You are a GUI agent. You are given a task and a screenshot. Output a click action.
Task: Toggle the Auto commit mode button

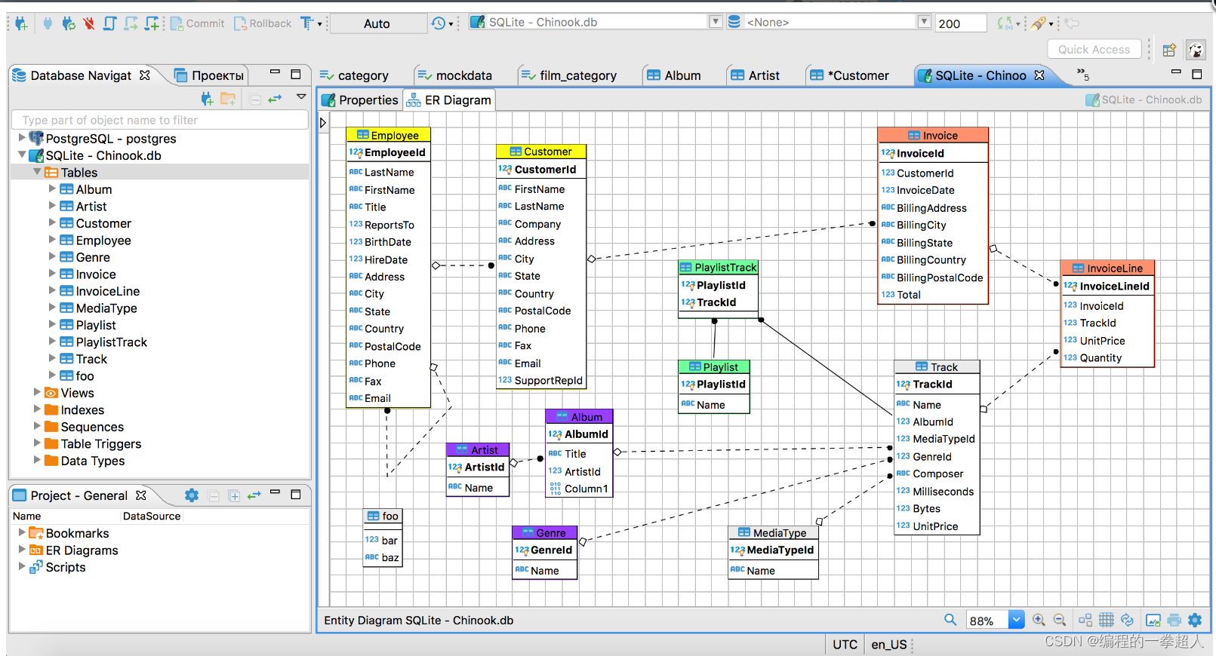tap(377, 23)
